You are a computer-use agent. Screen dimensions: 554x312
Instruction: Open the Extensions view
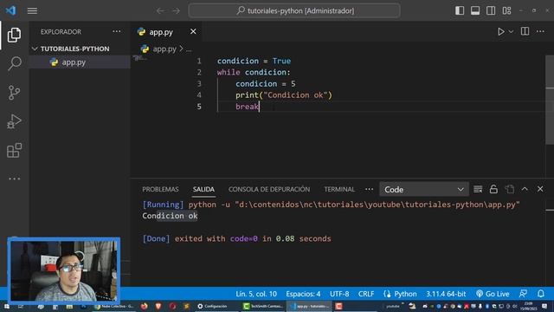[x=14, y=150]
